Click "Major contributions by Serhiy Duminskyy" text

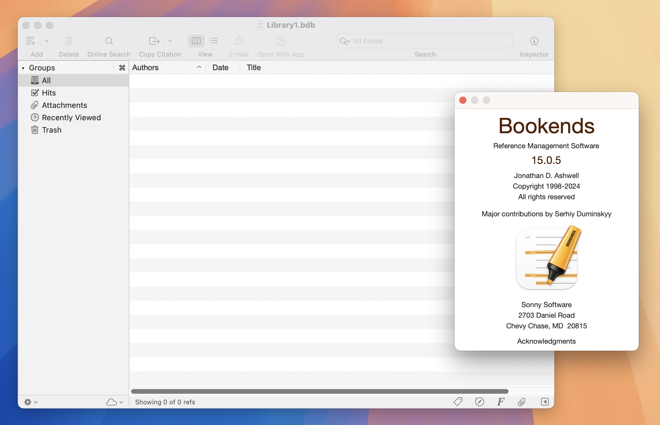pyautogui.click(x=546, y=214)
